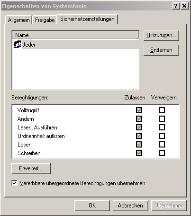Click Zulassen checkbox for Lesen
The width and height of the screenshot is (191, 216).
[x=139, y=145]
